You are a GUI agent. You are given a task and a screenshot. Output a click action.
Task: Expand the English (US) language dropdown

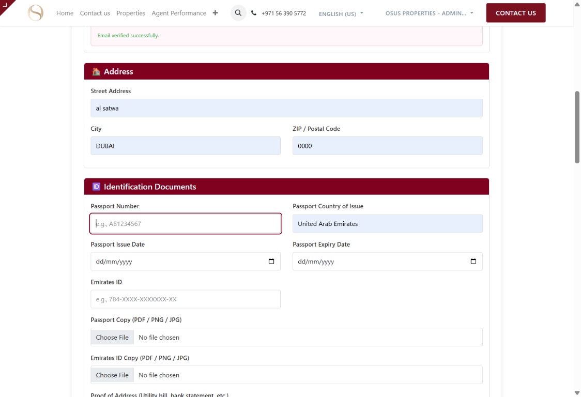click(x=341, y=14)
